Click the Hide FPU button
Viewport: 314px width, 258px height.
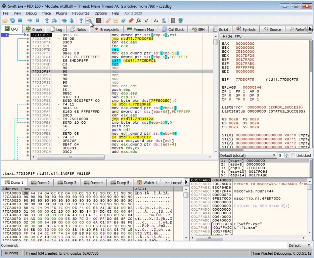click(232, 36)
